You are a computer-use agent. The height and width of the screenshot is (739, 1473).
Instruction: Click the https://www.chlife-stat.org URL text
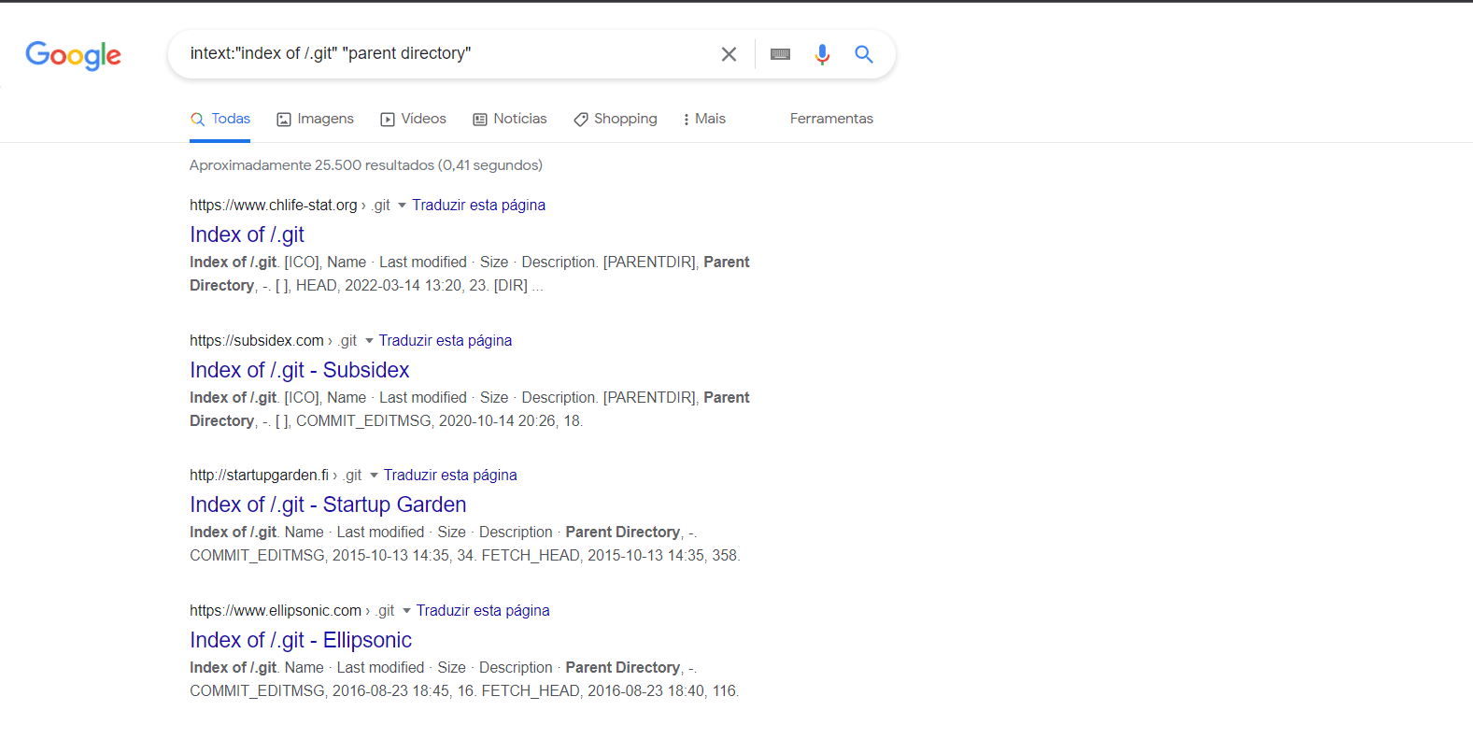point(274,206)
